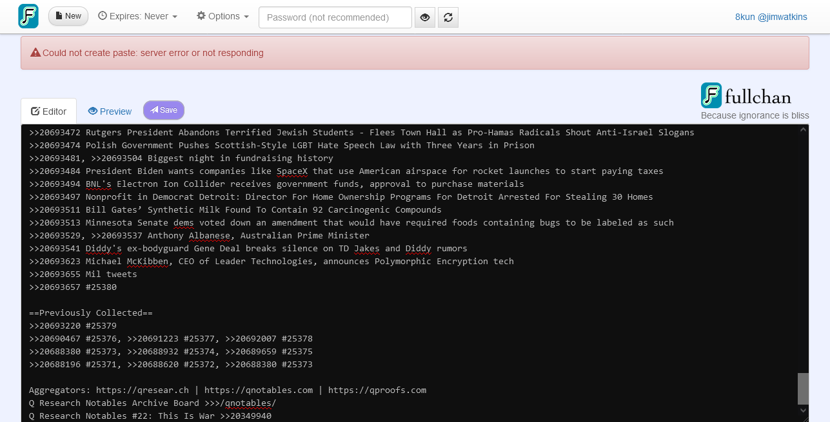The width and height of the screenshot is (830, 422).
Task: Click the red error alert message
Action: click(x=415, y=53)
